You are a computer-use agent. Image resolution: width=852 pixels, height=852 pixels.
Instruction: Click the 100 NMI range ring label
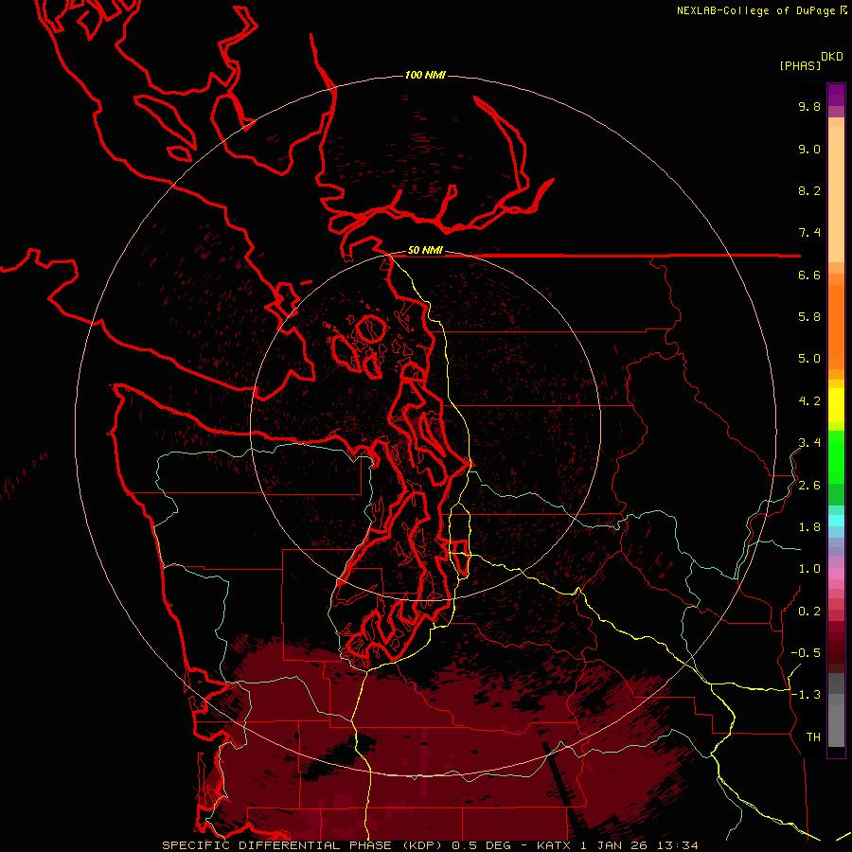(x=425, y=75)
